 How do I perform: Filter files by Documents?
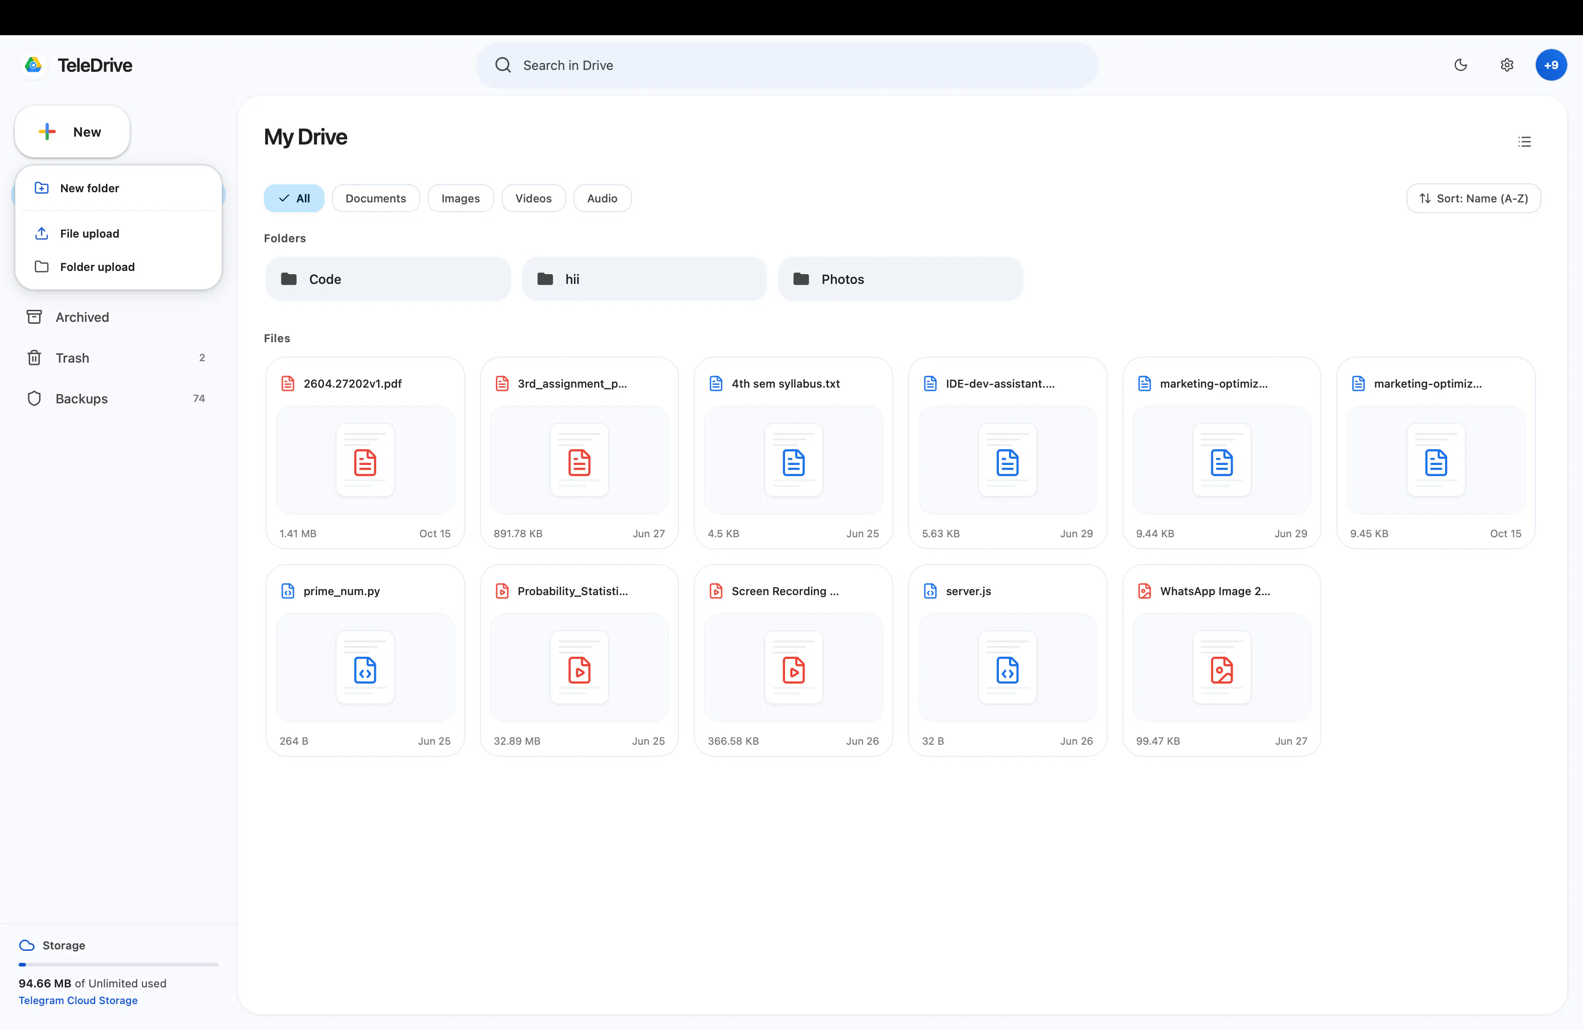[x=376, y=198]
